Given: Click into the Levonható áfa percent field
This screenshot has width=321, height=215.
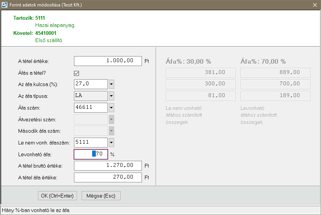Looking at the screenshot, I should point(91,154).
